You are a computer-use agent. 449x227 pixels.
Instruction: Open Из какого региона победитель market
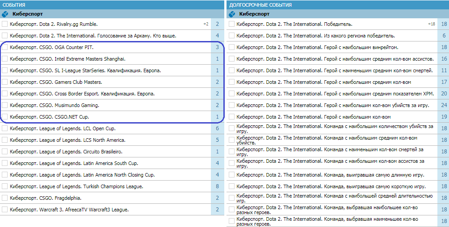315,36
